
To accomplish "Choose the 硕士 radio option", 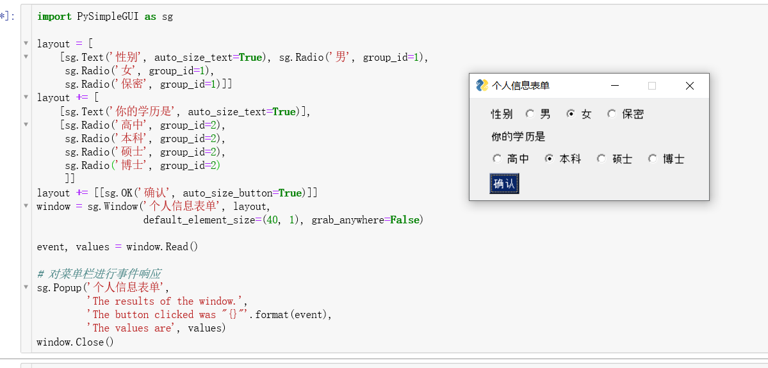I will pos(601,159).
